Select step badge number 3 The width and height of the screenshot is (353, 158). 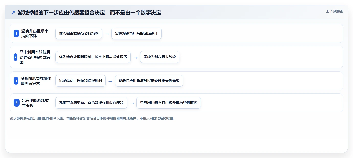coord(16,81)
